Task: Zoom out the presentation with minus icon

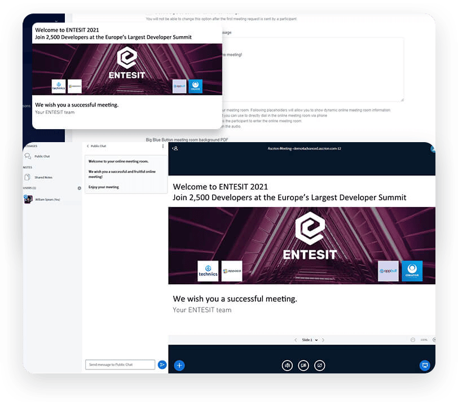Action: pyautogui.click(x=413, y=340)
